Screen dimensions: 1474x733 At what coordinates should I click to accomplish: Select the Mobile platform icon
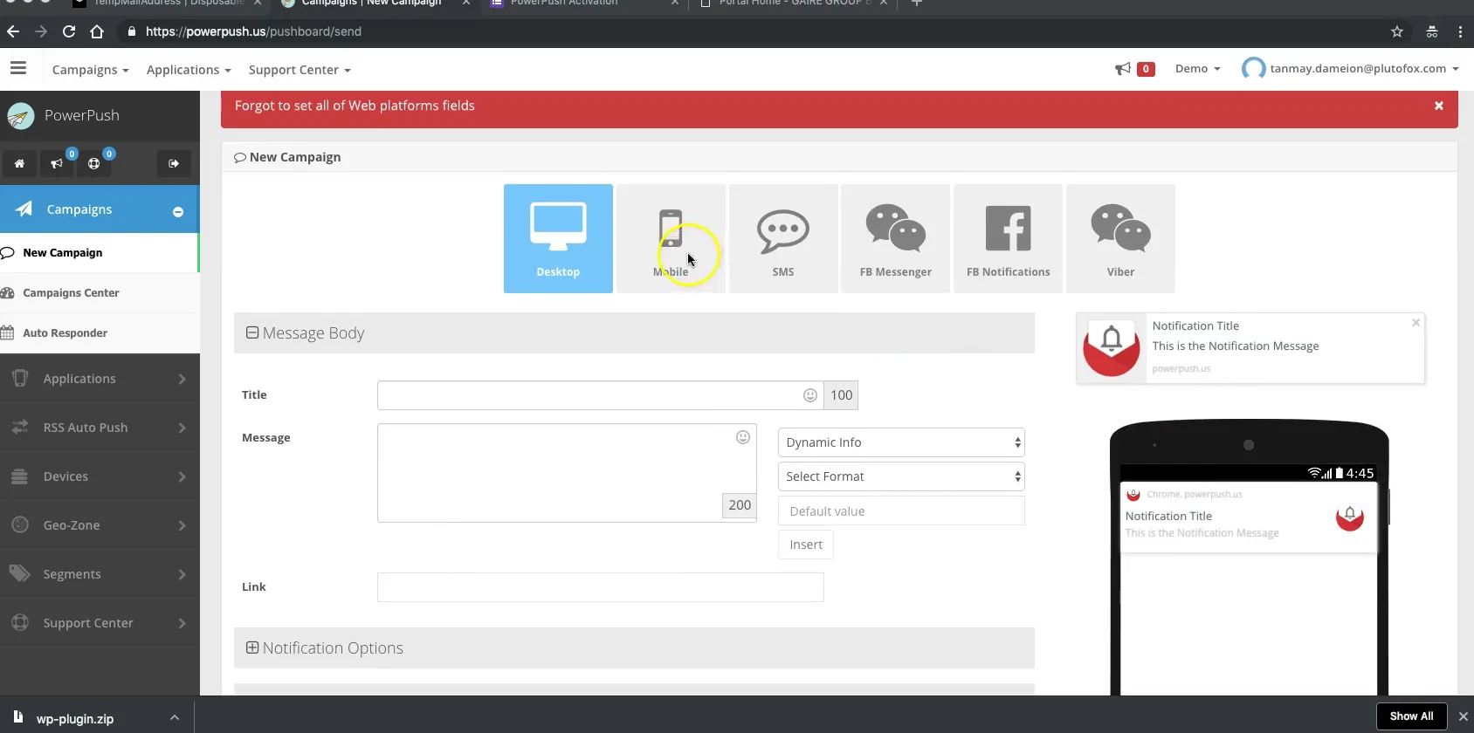point(671,238)
